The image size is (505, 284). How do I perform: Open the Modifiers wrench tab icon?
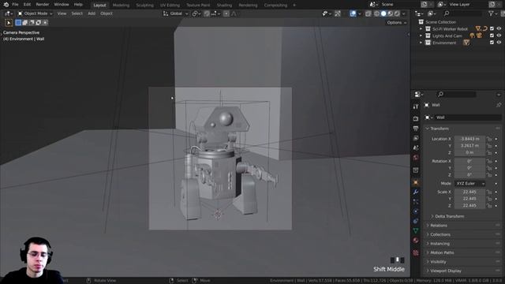(416, 192)
